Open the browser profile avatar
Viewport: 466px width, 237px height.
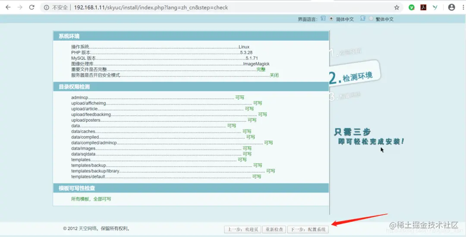451,7
